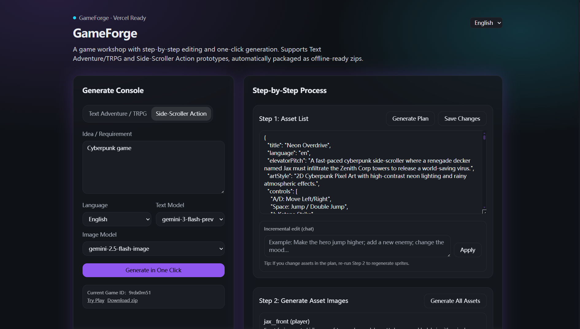Click the blue status dot beside GameForge

click(75, 18)
